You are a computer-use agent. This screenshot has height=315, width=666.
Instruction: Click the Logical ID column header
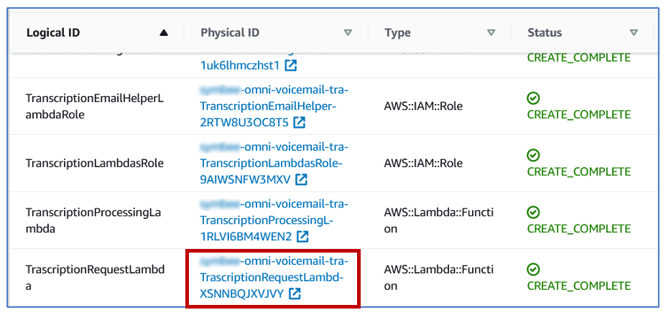(53, 32)
